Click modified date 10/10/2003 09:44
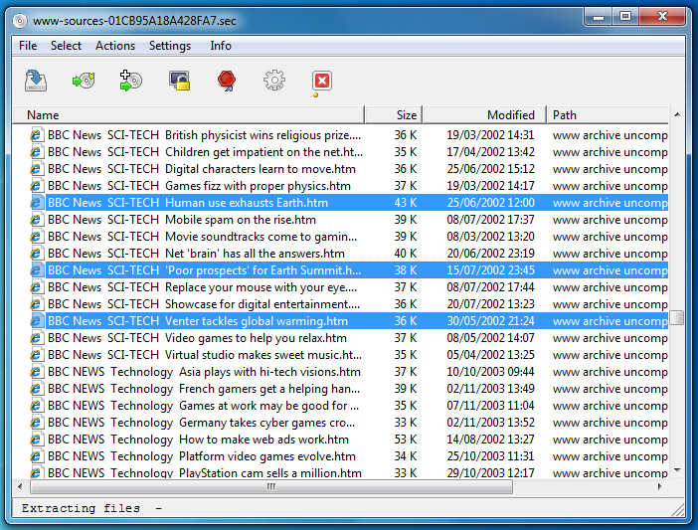The image size is (698, 530). [x=490, y=372]
